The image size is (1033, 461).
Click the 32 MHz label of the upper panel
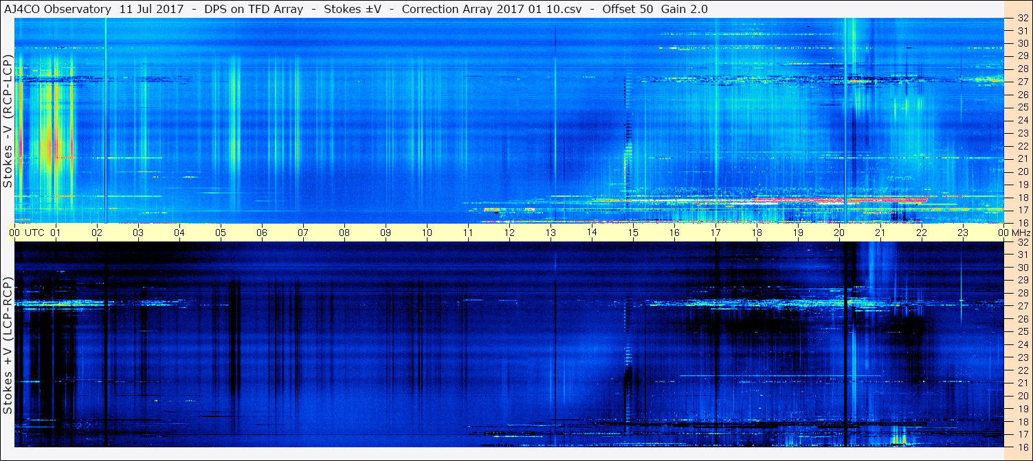pyautogui.click(x=1022, y=19)
